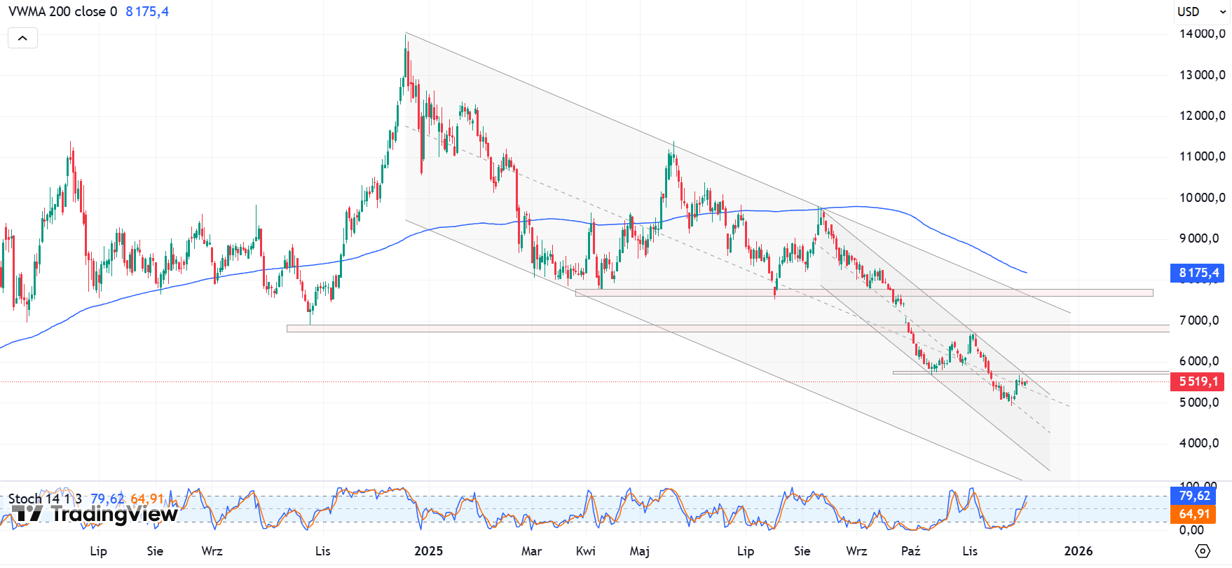Open the USD currency dropdown

[1201, 12]
